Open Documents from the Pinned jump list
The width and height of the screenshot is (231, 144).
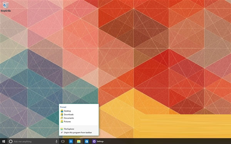(79, 118)
